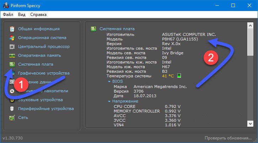The width and height of the screenshot is (258, 143).
Task: Open the Вид menu
Action: click(22, 15)
